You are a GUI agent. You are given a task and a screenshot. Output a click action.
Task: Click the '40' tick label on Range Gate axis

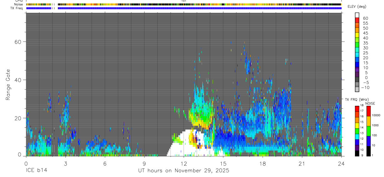pyautogui.click(x=18, y=80)
